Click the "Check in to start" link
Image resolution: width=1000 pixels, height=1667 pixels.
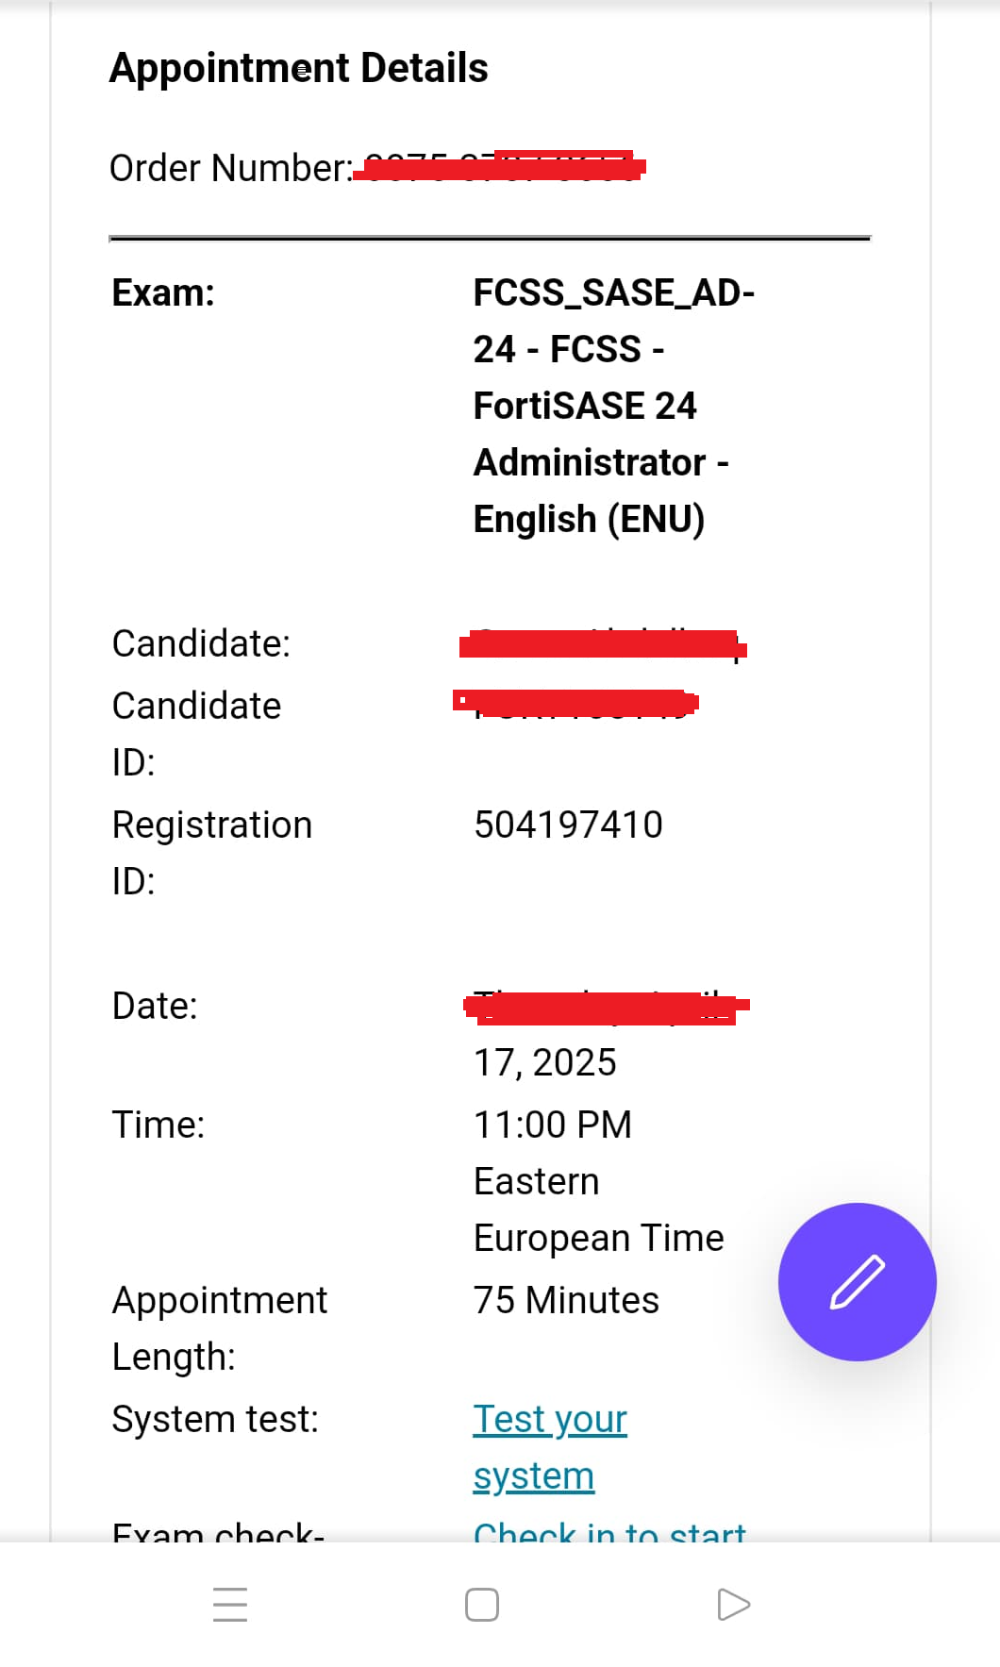pyautogui.click(x=608, y=1532)
